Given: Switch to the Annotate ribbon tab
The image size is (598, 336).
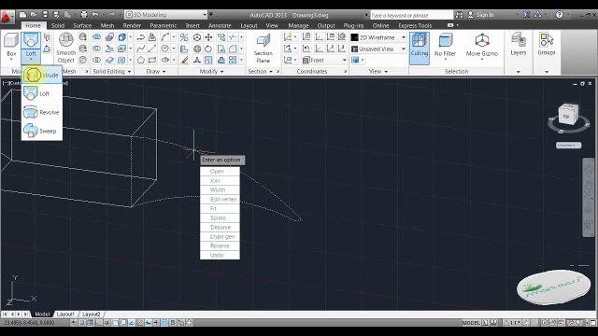Looking at the screenshot, I should (220, 25).
